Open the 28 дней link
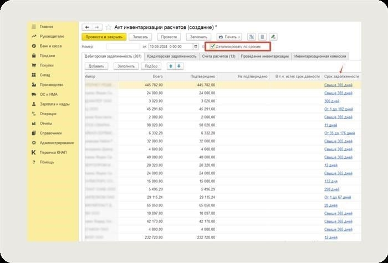 coord(331,205)
